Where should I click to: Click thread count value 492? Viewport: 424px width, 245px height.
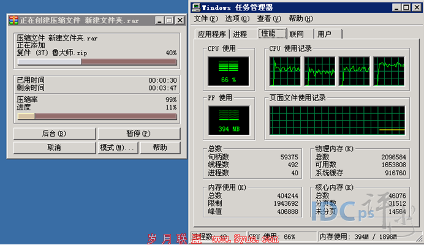click(x=293, y=165)
